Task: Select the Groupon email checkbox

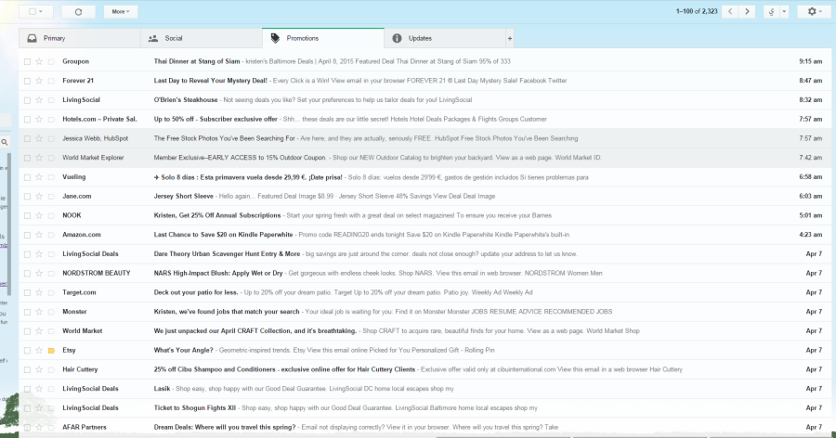Action: pos(27,61)
